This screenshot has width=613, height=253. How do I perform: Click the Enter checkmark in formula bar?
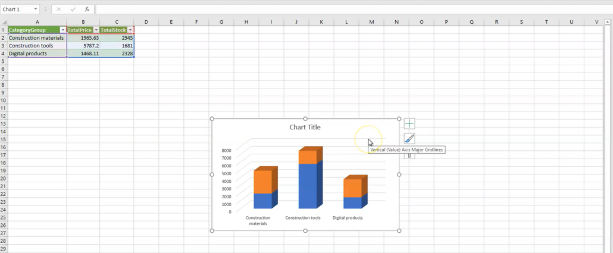(x=73, y=10)
